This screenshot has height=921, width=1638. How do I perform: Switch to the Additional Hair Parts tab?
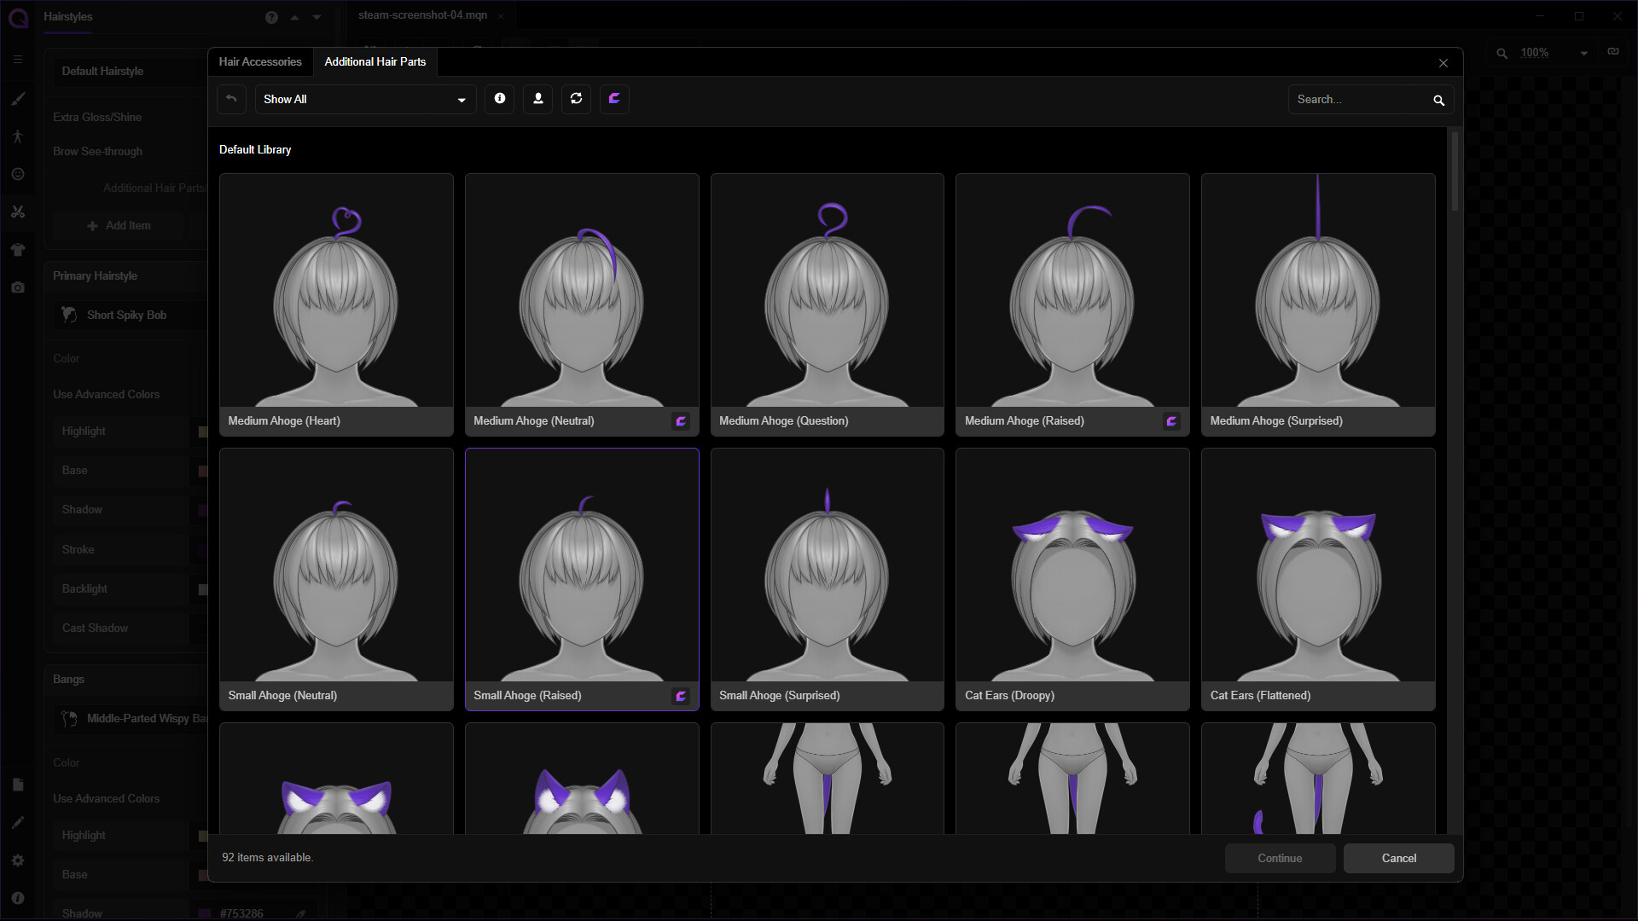(375, 61)
